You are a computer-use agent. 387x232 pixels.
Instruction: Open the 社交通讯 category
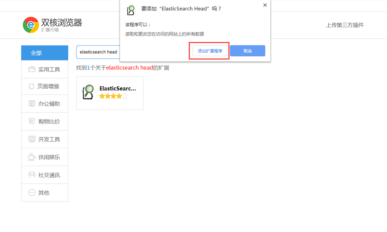click(x=45, y=175)
